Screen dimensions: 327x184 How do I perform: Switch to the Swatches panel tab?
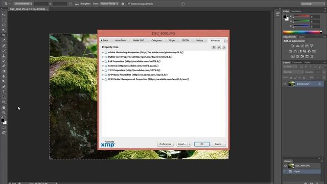(x=296, y=11)
